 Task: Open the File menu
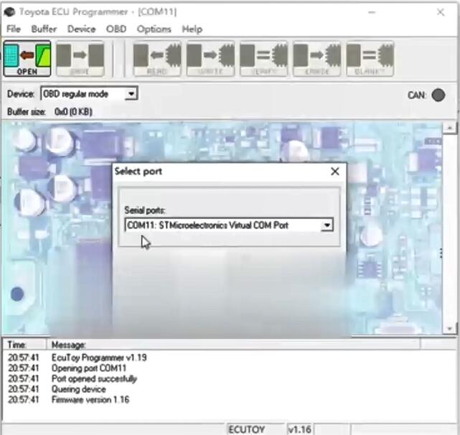coord(14,29)
